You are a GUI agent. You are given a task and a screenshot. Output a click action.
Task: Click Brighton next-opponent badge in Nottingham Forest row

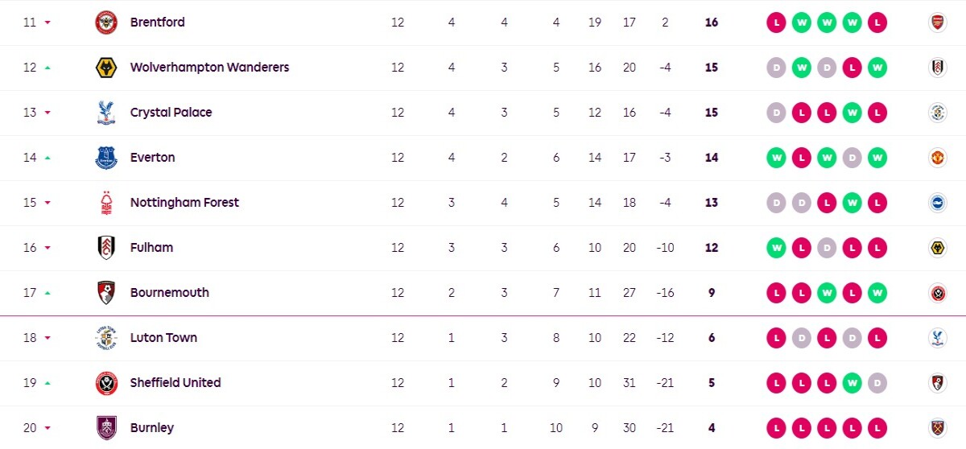(x=937, y=203)
